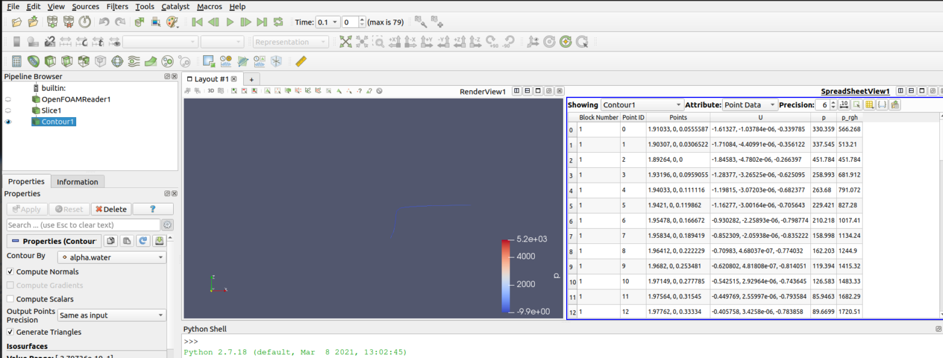Click the Reset Camera icon
This screenshot has height=358, width=943.
click(x=346, y=42)
